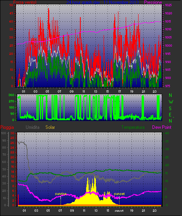The height and width of the screenshot is (216, 182).
Task: Click pressure axis value 975
Action: 168,86
